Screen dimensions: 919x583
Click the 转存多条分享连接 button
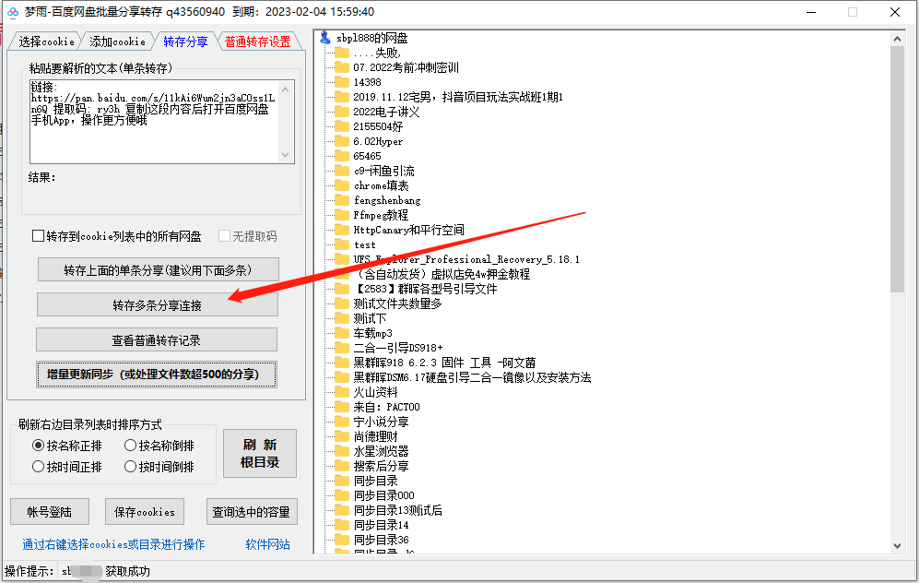(x=157, y=304)
